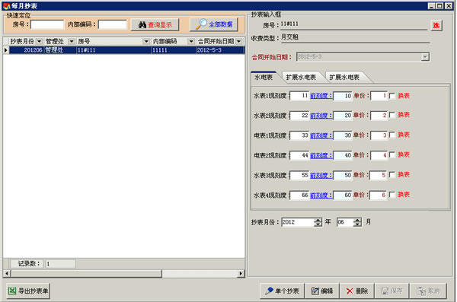Viewport: 457px width, 302px height.
Task: Click the 前刻度 link for 水表2
Action: [321, 116]
